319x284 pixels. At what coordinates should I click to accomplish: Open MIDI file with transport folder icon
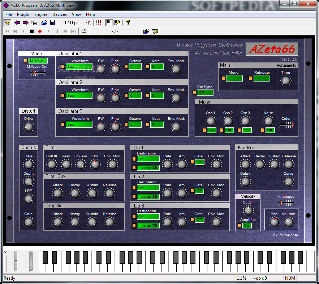pyautogui.click(x=146, y=31)
